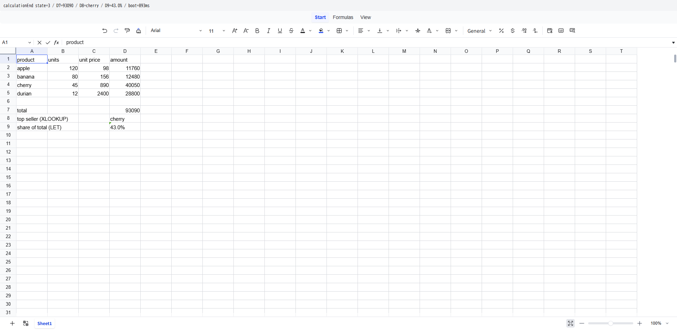This screenshot has height=330, width=677.
Task: Click cell D8 showing cherry
Action: 125,119
